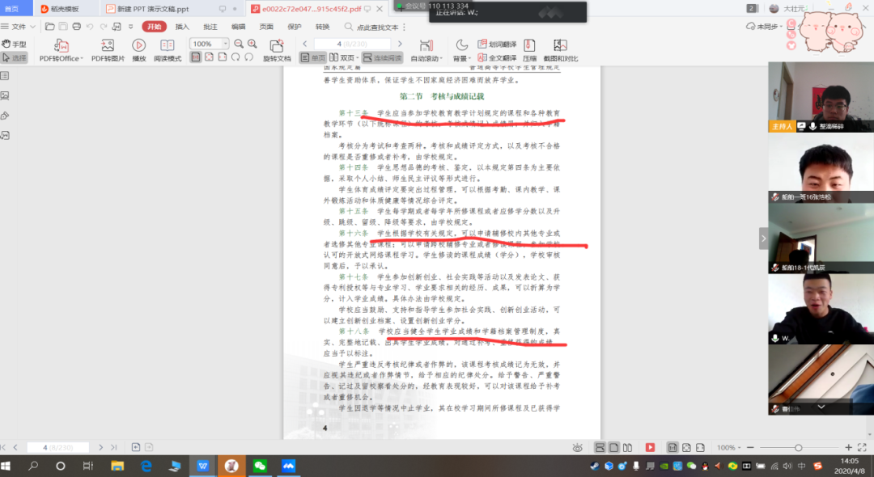Image resolution: width=874 pixels, height=477 pixels.
Task: Activate the 手型 hand tool
Action: point(15,44)
